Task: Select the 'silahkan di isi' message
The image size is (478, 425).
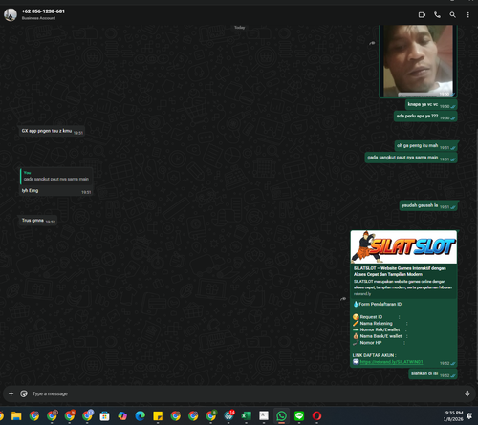Action: (x=433, y=373)
